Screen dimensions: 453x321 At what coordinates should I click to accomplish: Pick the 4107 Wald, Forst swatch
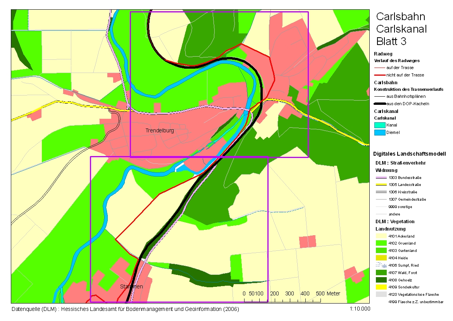click(381, 272)
